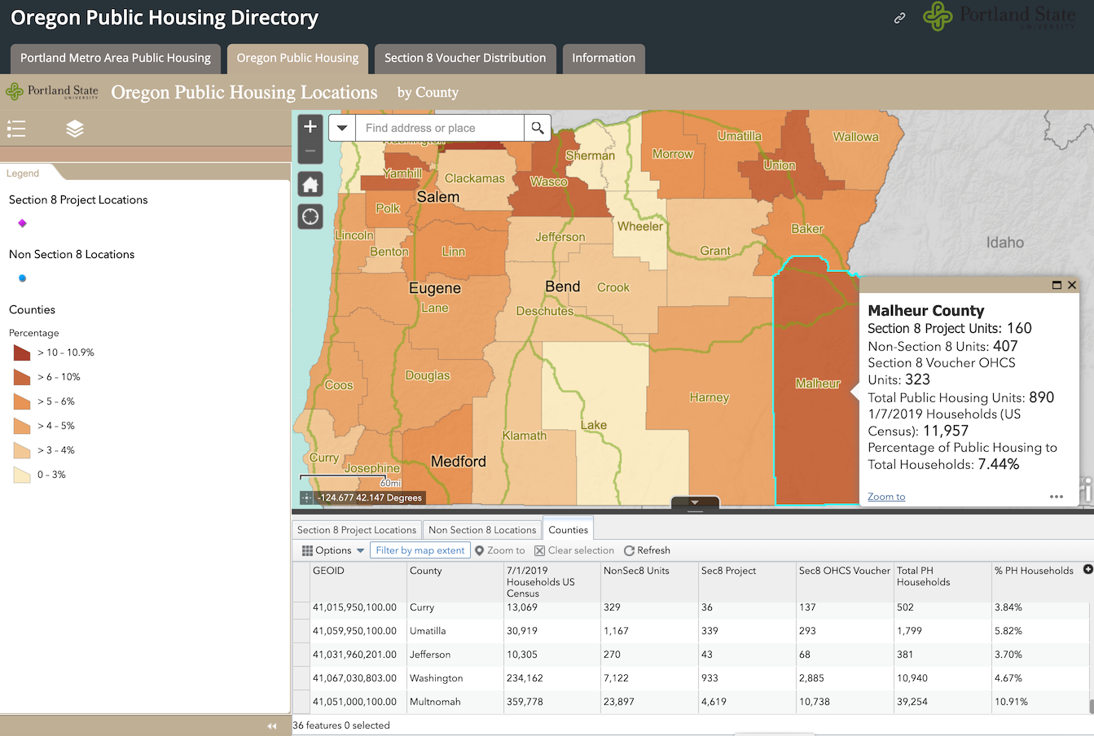The width and height of the screenshot is (1094, 736).
Task: Collapse the left side panel
Action: tap(272, 725)
